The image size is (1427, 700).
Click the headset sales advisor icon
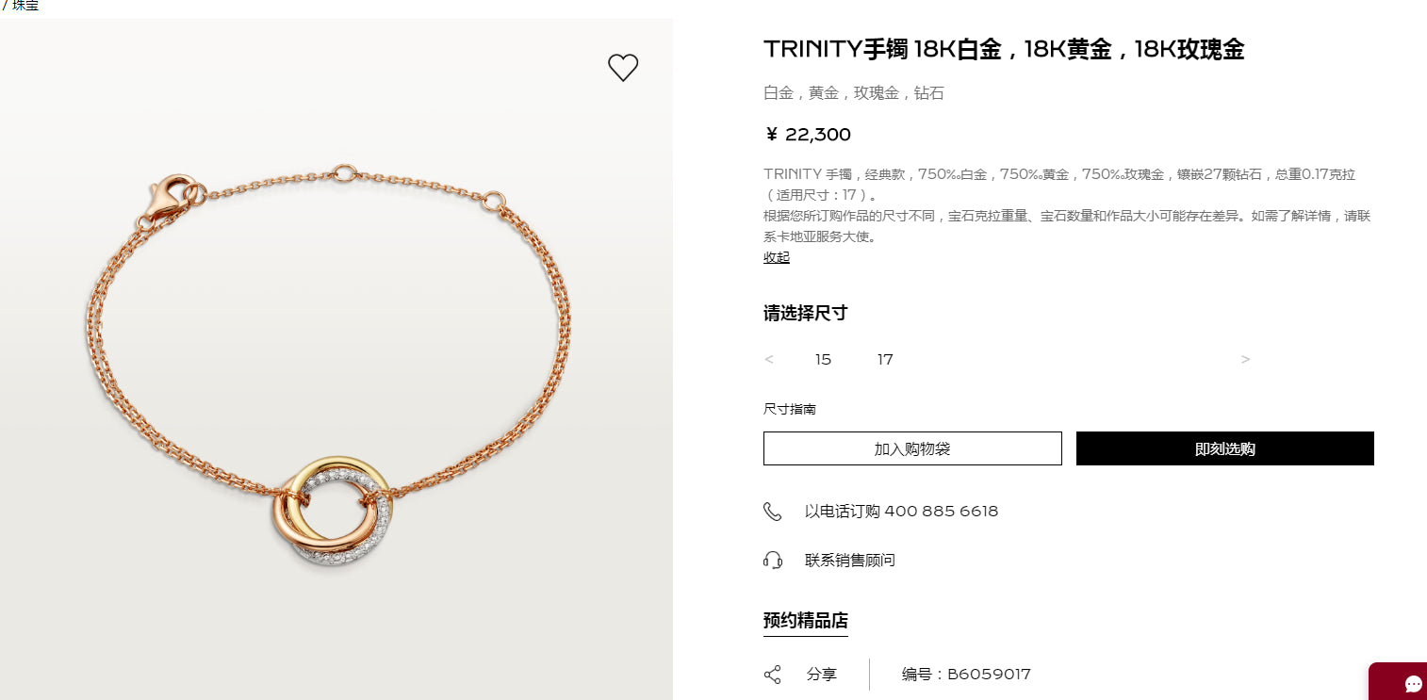coord(773,561)
